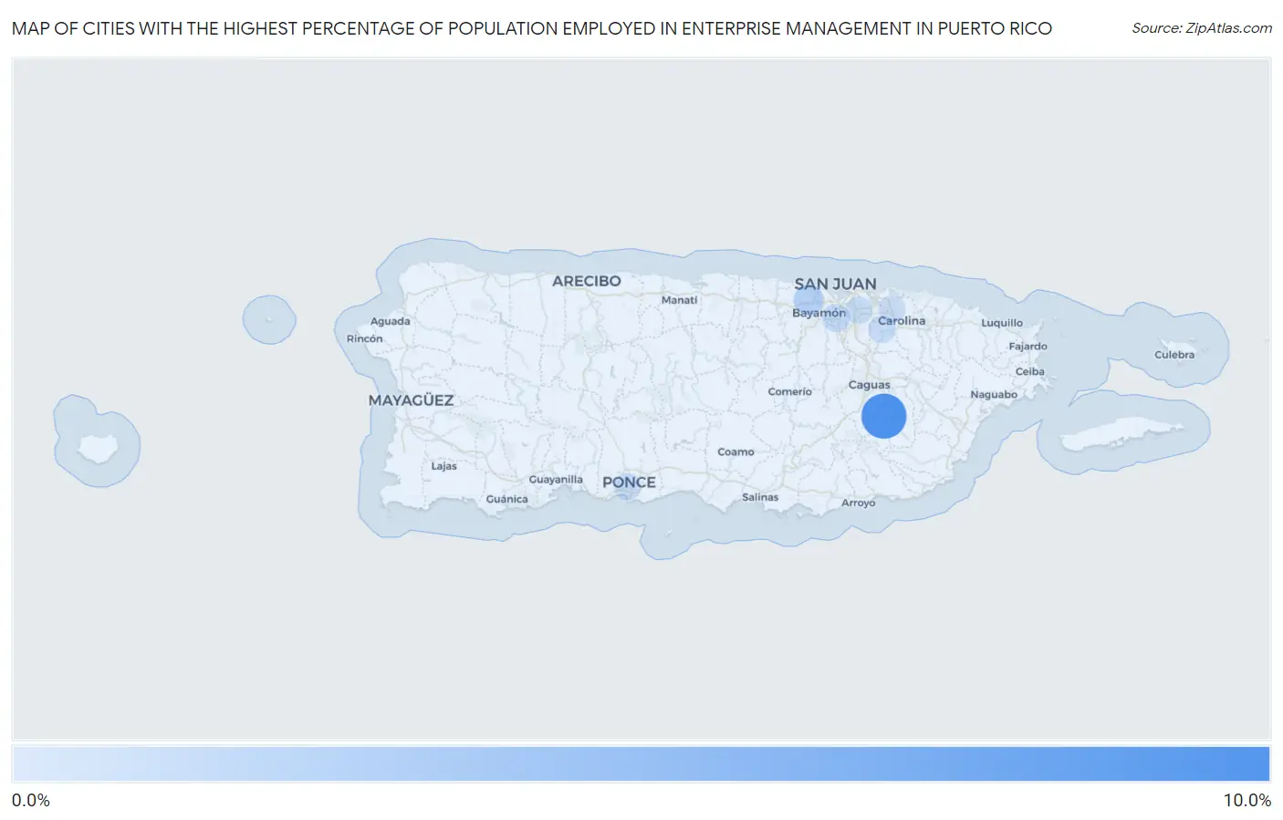Screen dimensions: 1283x820
Task: Click the Lajas label
Action: (443, 466)
